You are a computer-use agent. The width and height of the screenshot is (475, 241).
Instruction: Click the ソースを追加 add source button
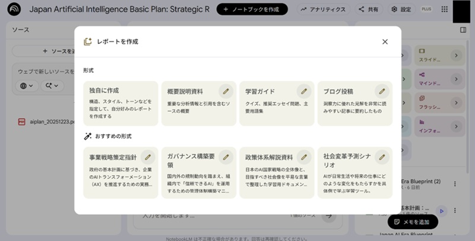(x=43, y=51)
